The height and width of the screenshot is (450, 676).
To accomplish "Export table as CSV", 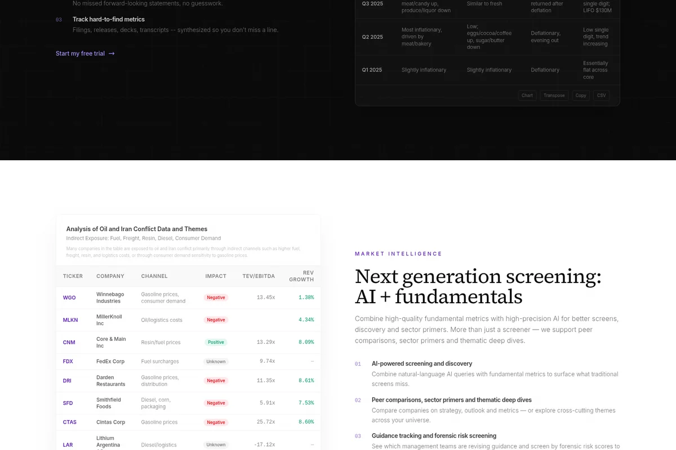I will click(601, 95).
